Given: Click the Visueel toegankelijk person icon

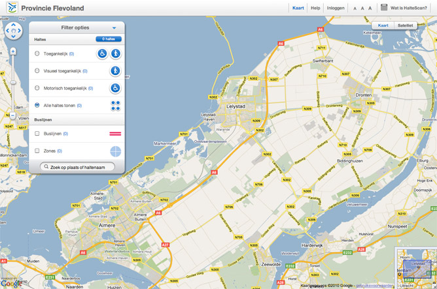Looking at the screenshot, I should click(x=115, y=71).
